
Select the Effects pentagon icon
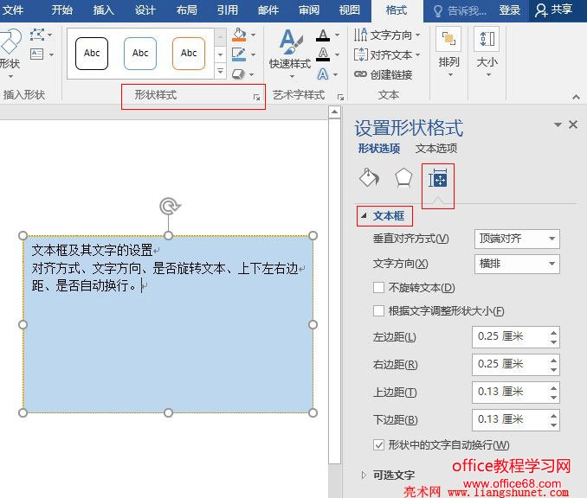(403, 178)
